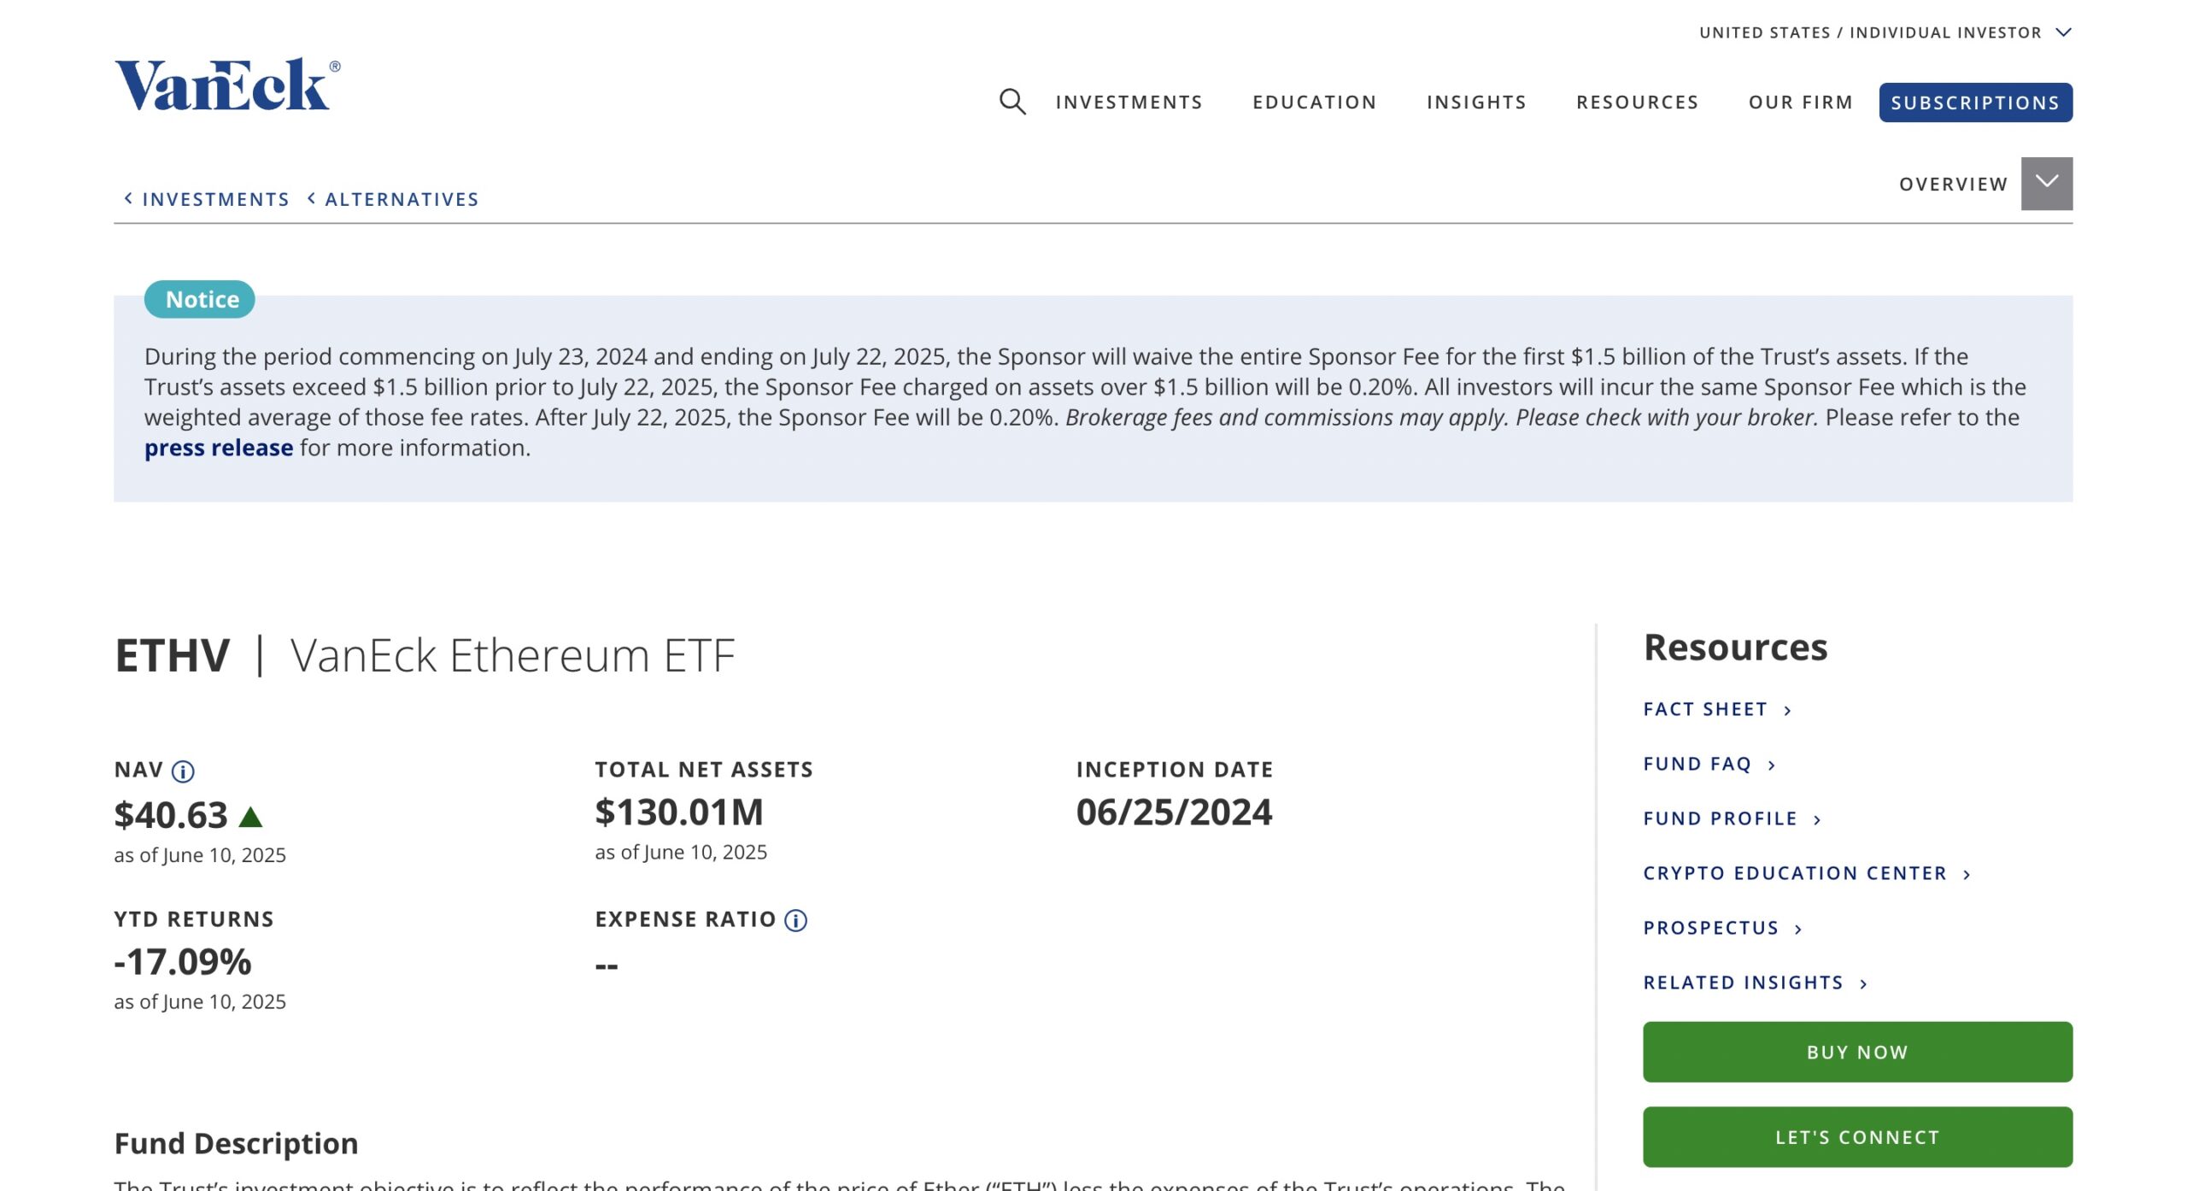Click the VanEck Ethereum ETF title
The image size is (2187, 1191).
[x=513, y=655]
